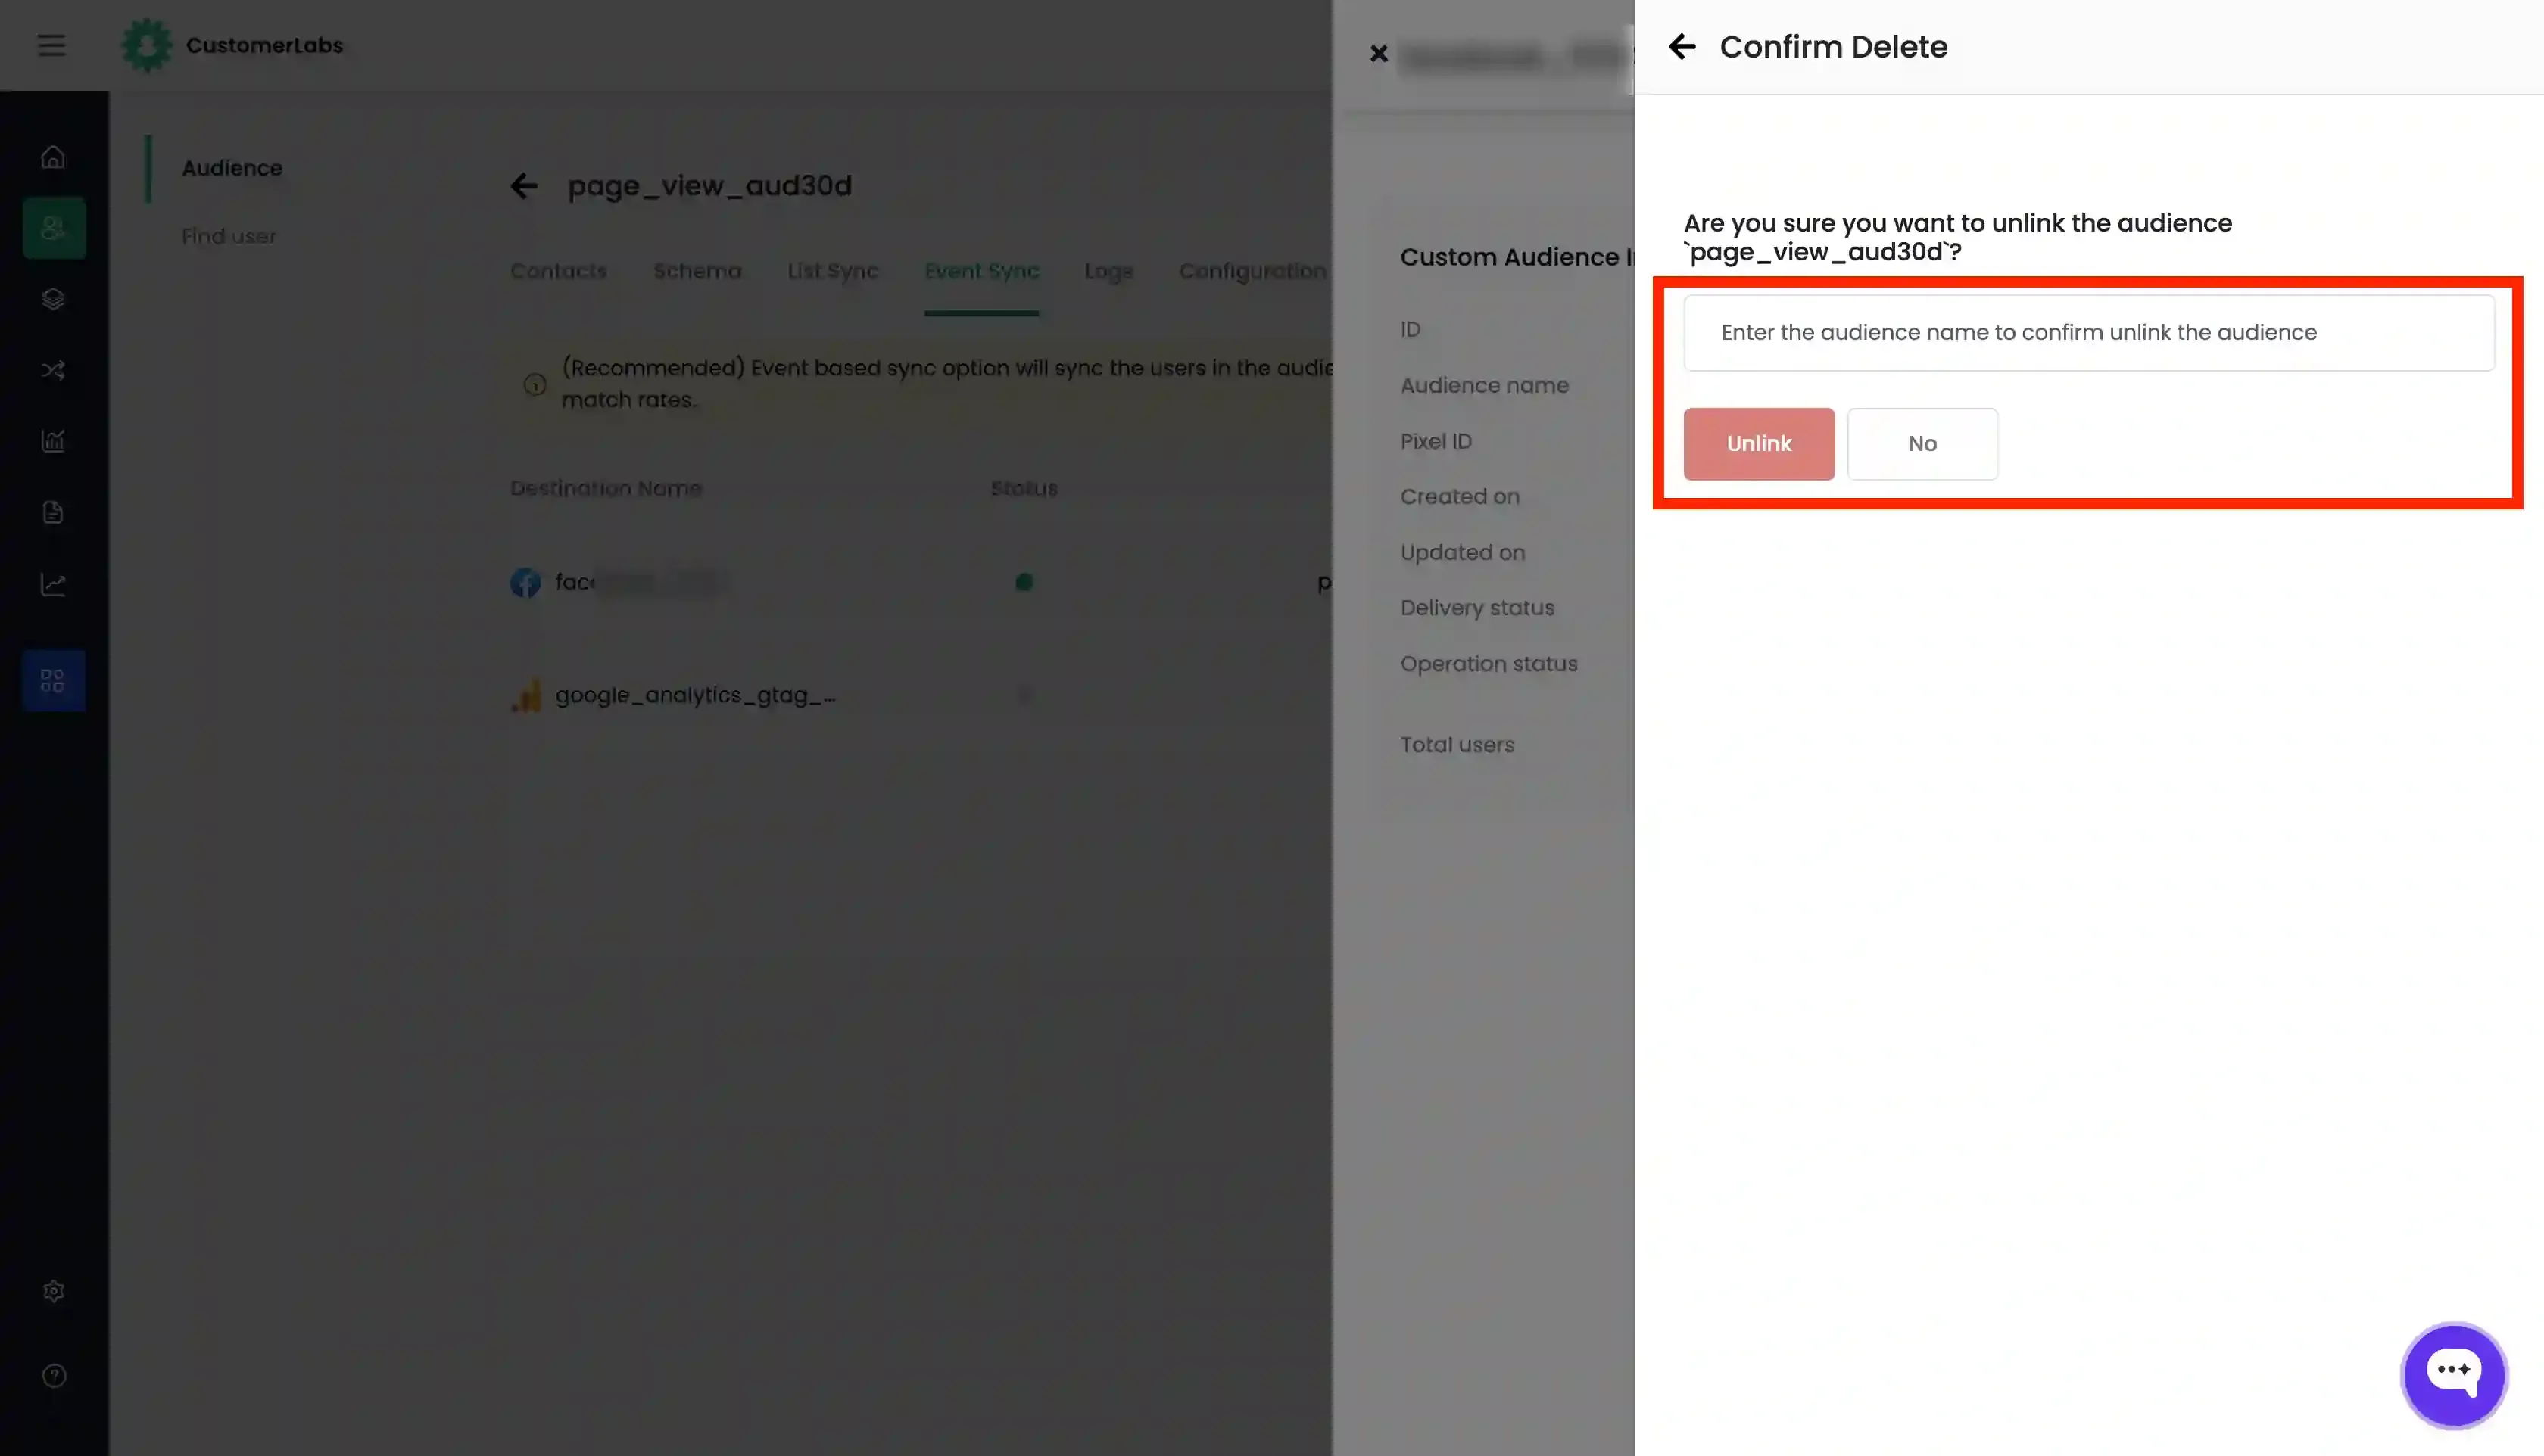Select the audience users sidebar icon
Viewport: 2544px width, 1456px height.
point(53,228)
